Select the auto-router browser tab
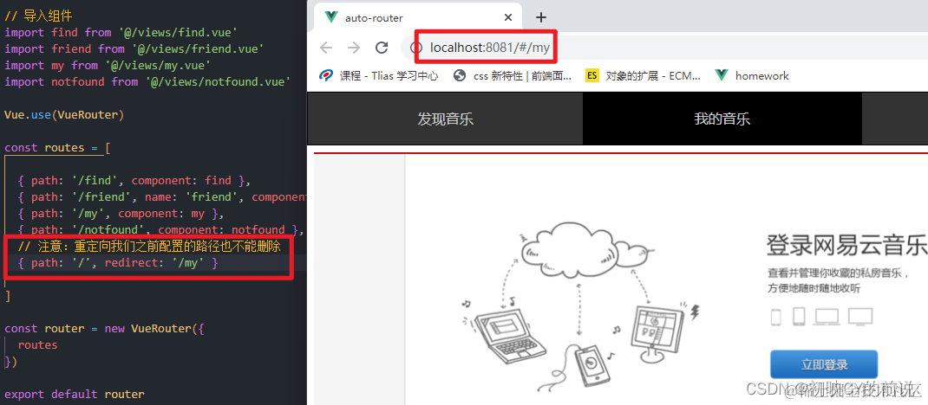Image resolution: width=928 pixels, height=405 pixels. (417, 17)
